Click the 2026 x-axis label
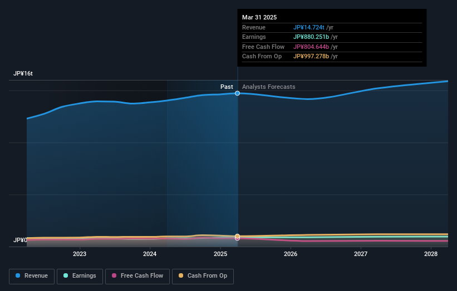This screenshot has width=457, height=291. (291, 254)
